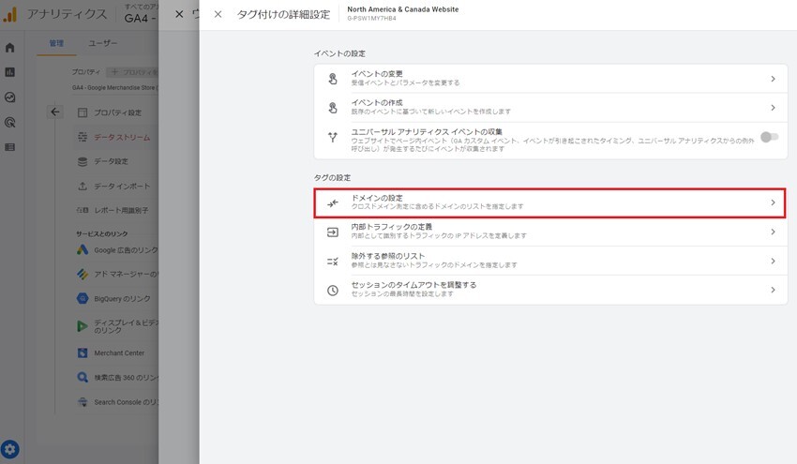
Task: Open BigQuery のリンク in product links
Action: pos(124,299)
